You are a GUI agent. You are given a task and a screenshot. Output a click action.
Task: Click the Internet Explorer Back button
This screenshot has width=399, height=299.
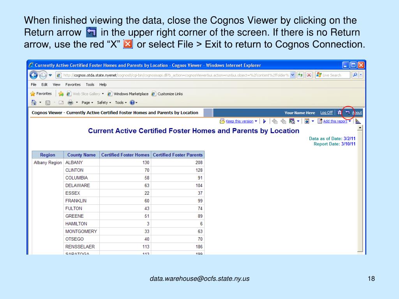point(34,75)
